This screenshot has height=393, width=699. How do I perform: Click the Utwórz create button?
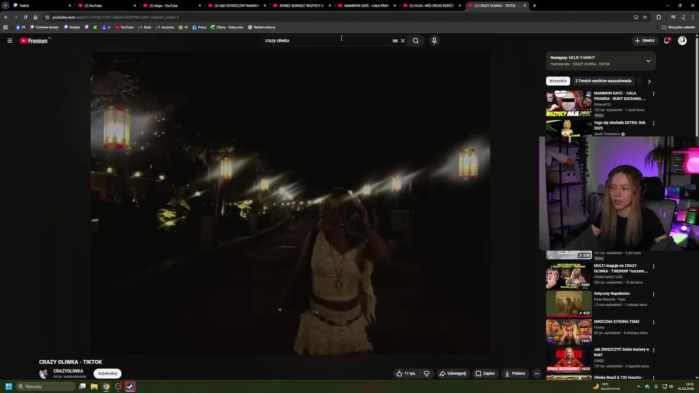coord(645,40)
